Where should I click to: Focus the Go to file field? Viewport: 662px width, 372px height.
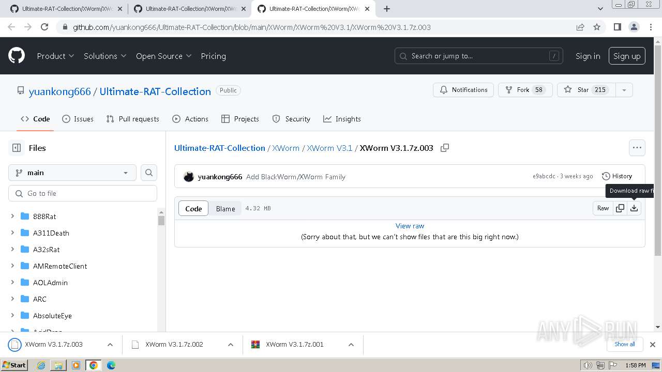(83, 193)
